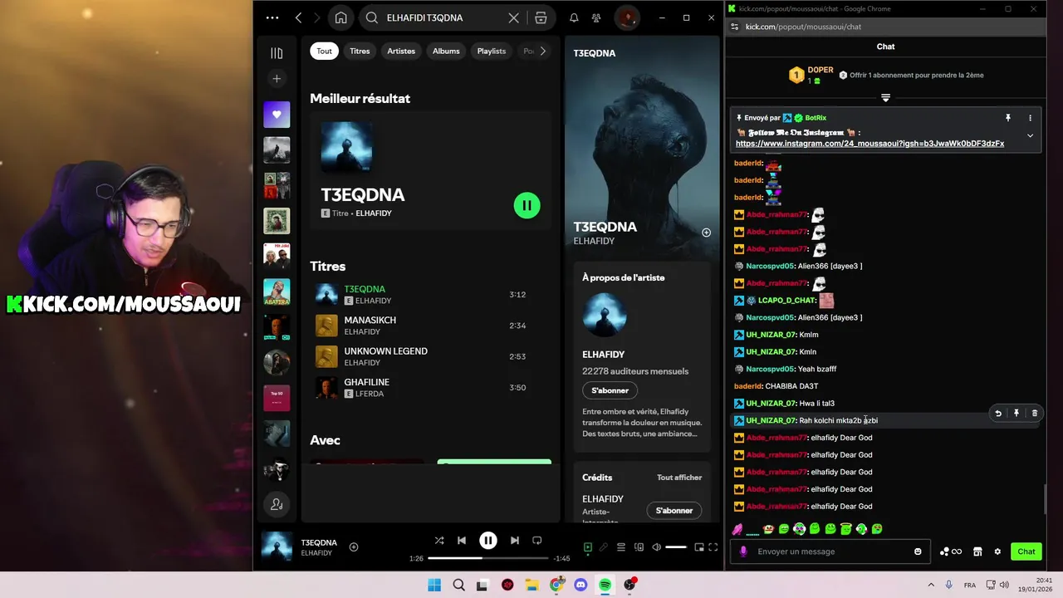The height and width of the screenshot is (598, 1063).
Task: Open the lyrics microphone icon
Action: [604, 547]
